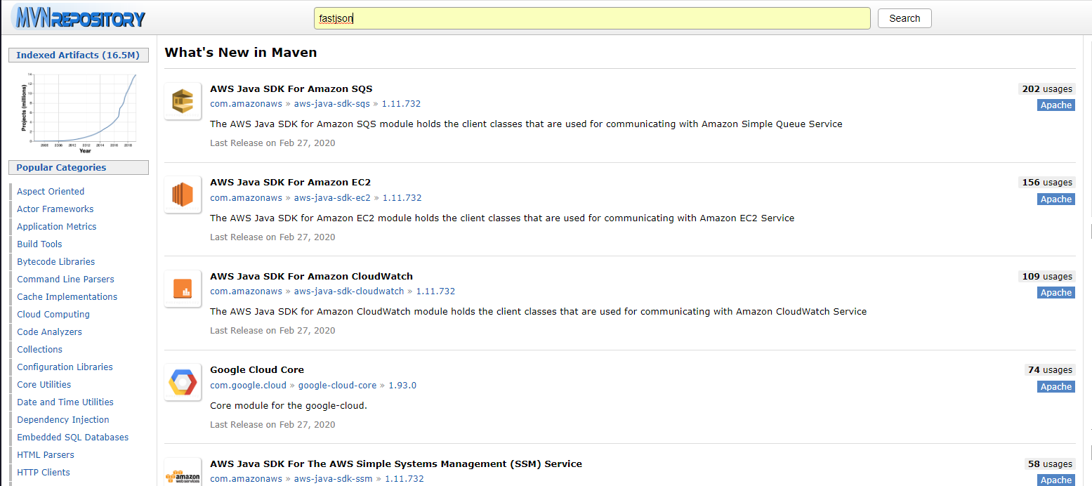Click com.amazonaws group in the EC2 row
This screenshot has width=1092, height=486.
coord(246,197)
